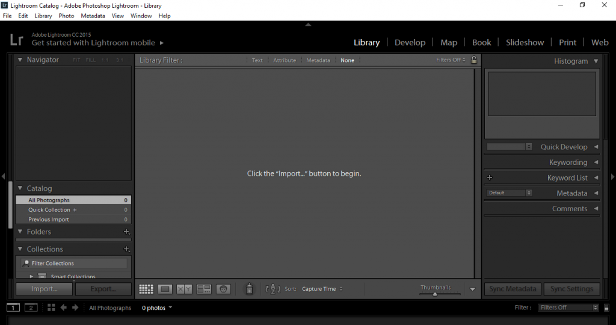Click Filter Collections search icon
This screenshot has width=616, height=325.
[26, 263]
